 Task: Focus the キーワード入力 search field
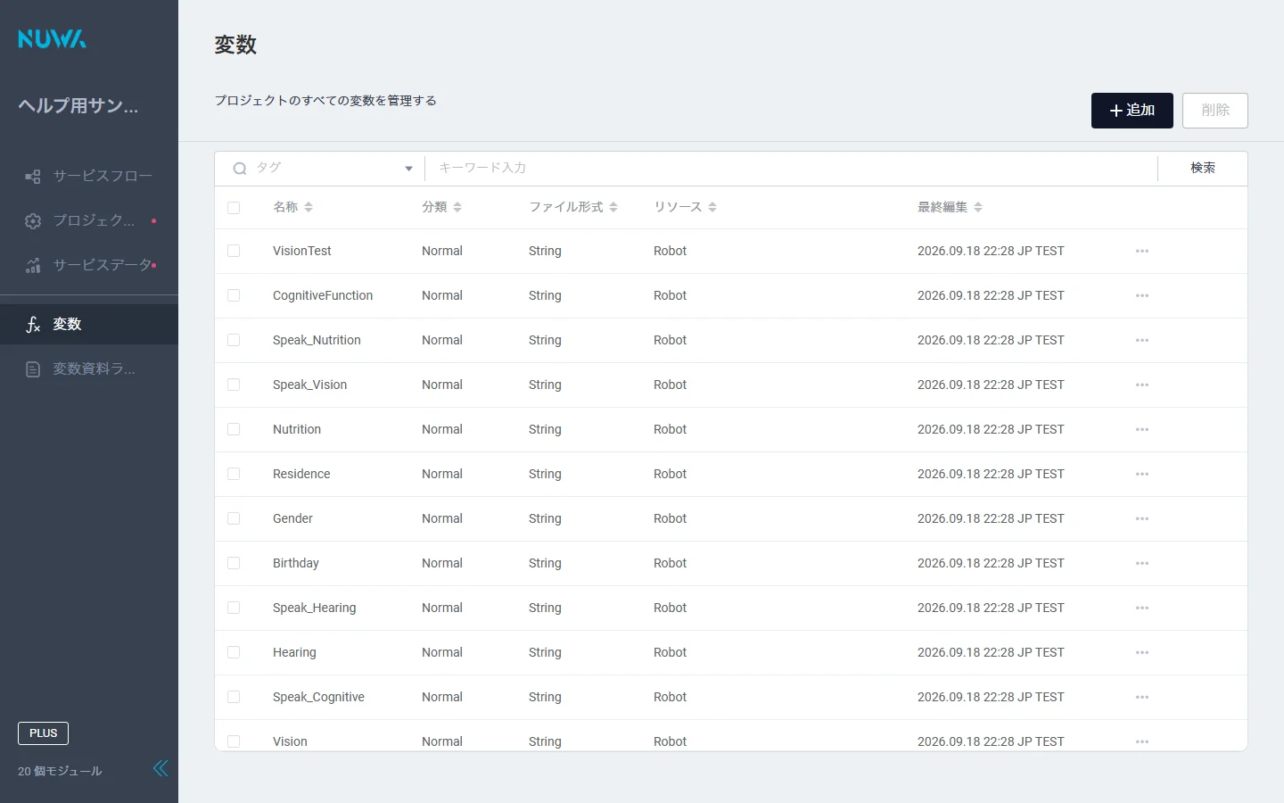(x=791, y=168)
